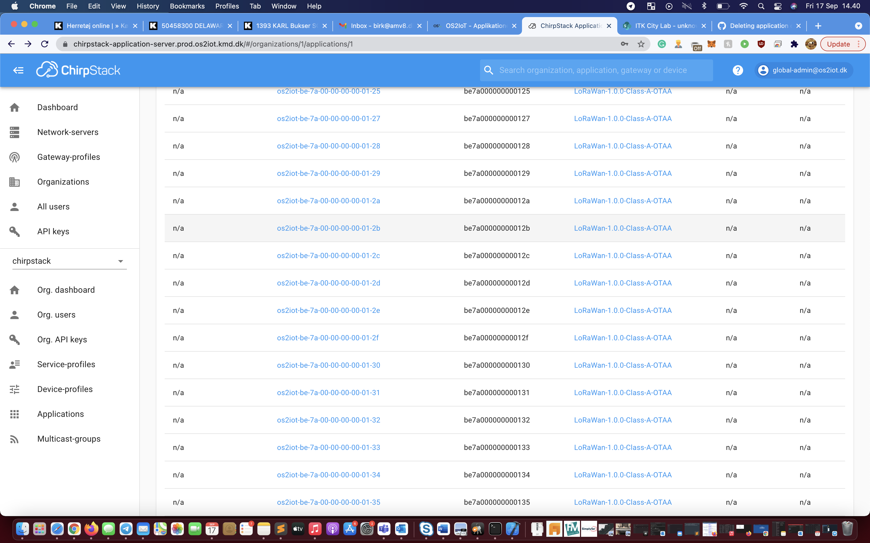Viewport: 870px width, 543px height.
Task: Open the help question mark icon
Action: tap(738, 70)
